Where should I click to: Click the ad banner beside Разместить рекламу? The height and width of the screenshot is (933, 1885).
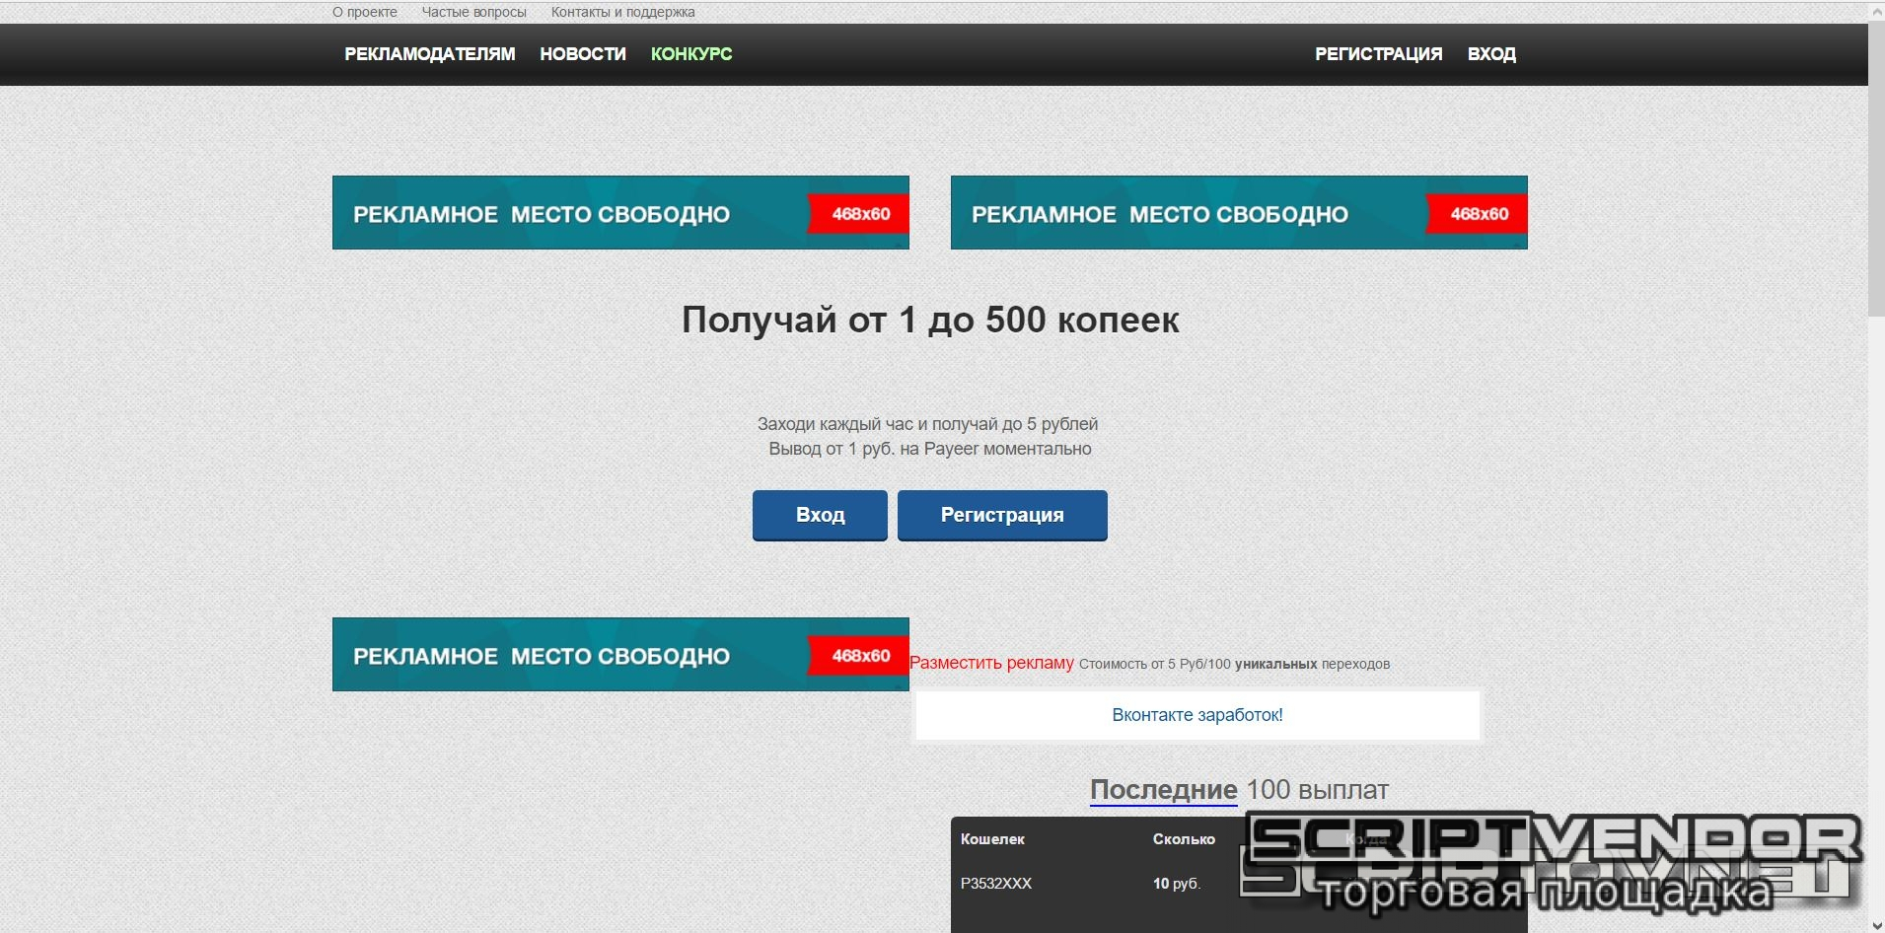point(619,655)
